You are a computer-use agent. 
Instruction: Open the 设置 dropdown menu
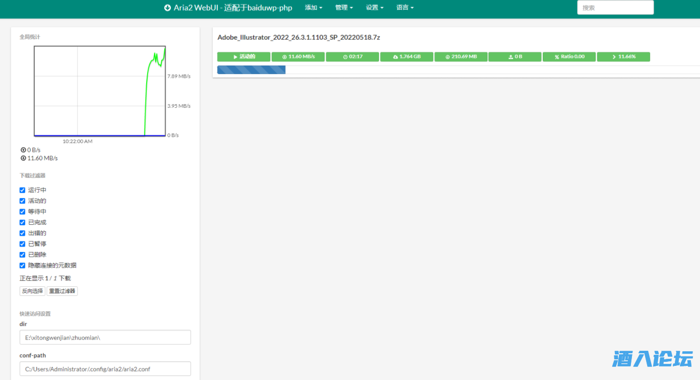374,8
